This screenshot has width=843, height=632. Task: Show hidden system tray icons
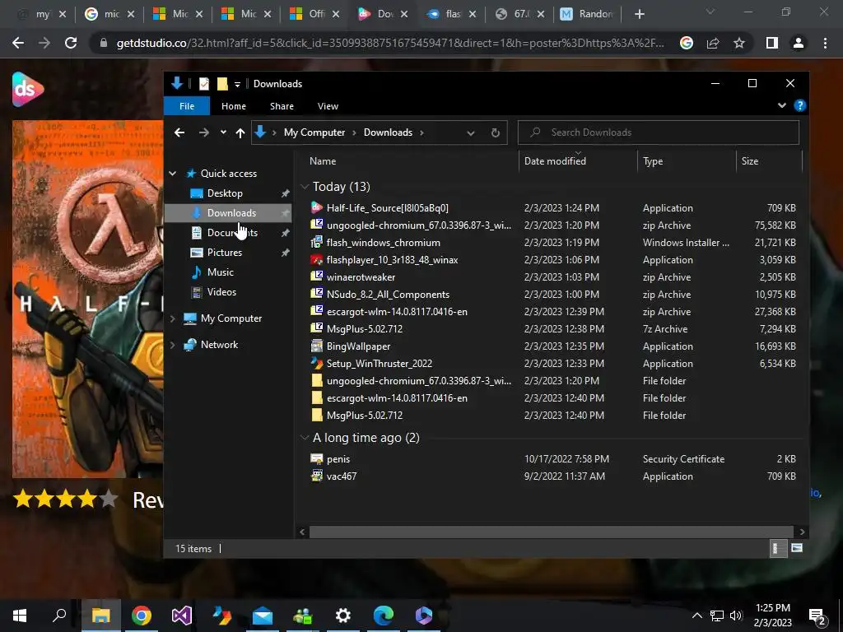(696, 616)
